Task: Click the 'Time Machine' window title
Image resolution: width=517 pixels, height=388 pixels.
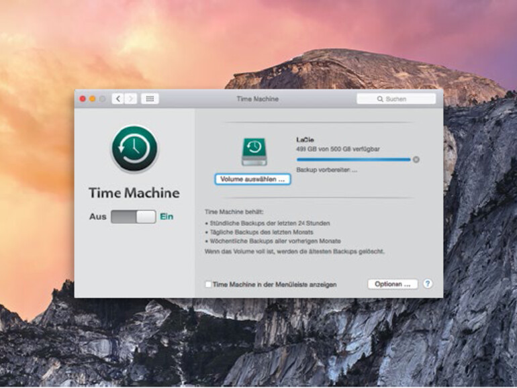Action: point(258,99)
